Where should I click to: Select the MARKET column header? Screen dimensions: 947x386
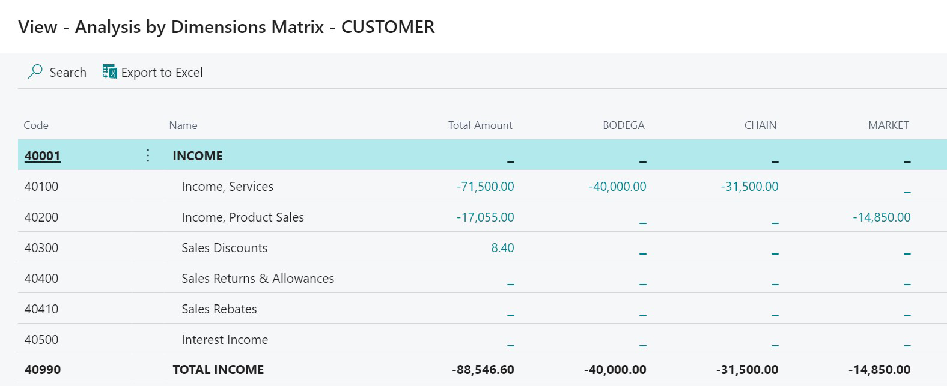click(888, 125)
